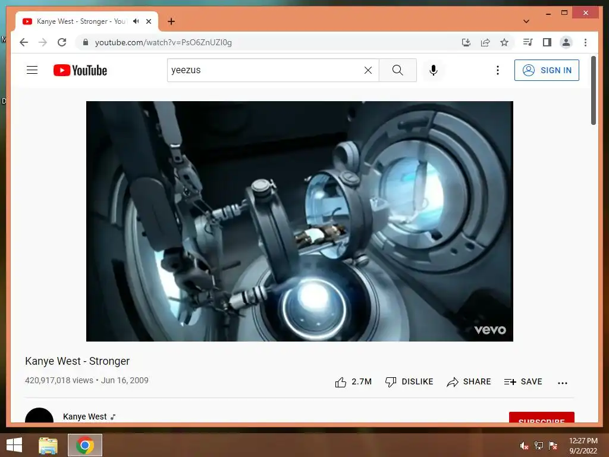This screenshot has width=609, height=457.
Task: Open YouTube hamburger guide menu
Action: click(32, 70)
